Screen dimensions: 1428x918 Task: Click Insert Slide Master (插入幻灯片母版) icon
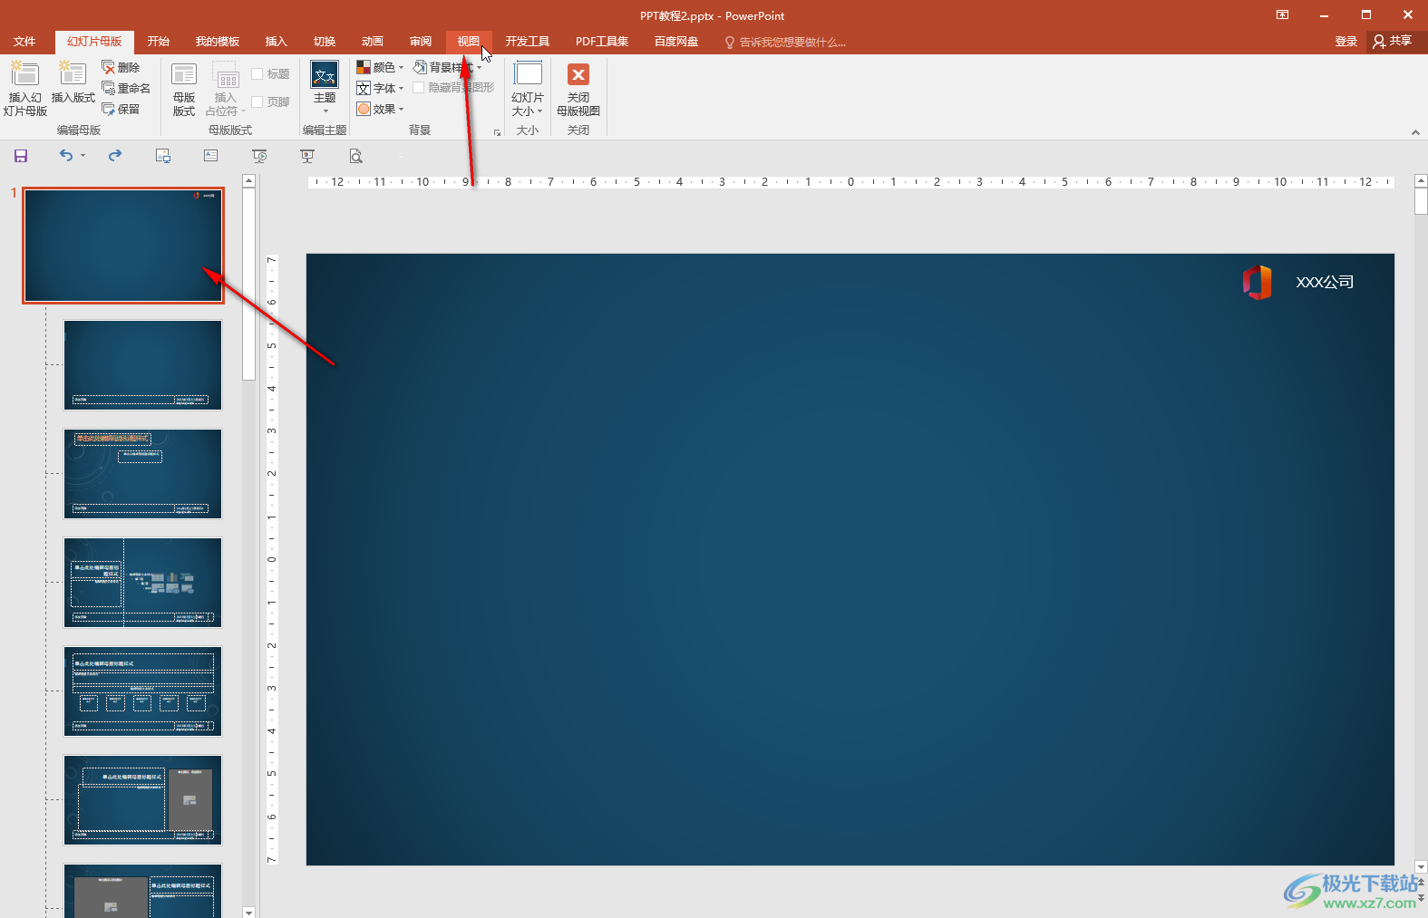point(24,89)
